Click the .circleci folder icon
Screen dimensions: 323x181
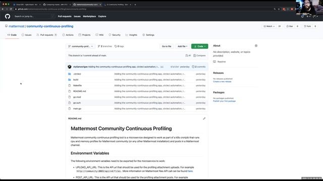point(70,74)
